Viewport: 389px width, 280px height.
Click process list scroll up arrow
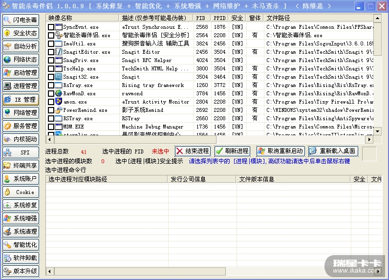coord(377,18)
